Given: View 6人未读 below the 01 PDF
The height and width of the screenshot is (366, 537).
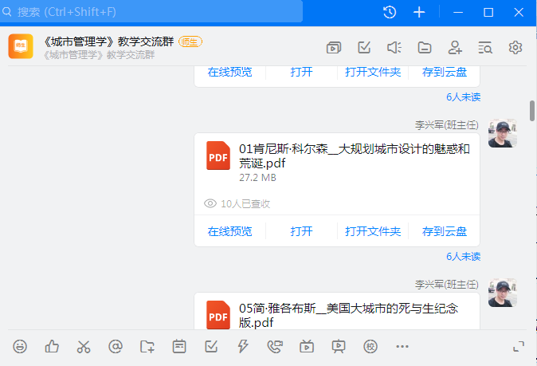Looking at the screenshot, I should tap(463, 257).
